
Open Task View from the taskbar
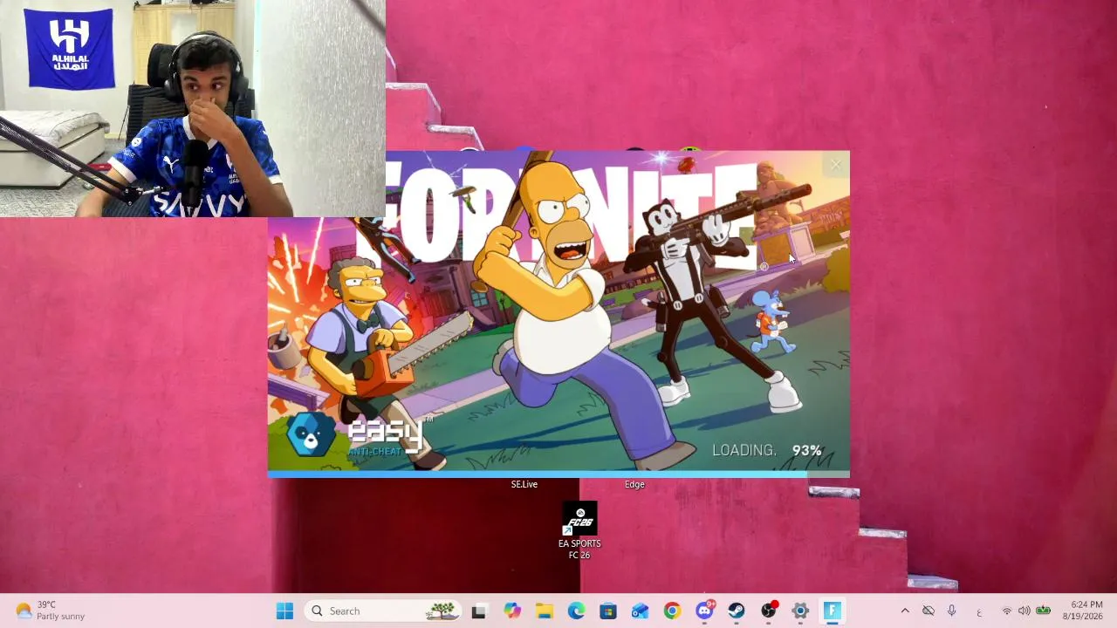pyautogui.click(x=478, y=611)
